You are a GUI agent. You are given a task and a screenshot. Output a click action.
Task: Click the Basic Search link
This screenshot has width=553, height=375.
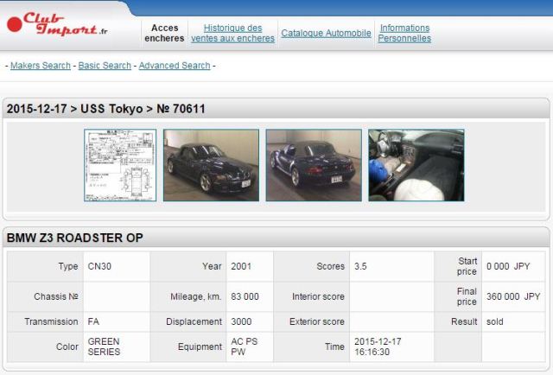pos(105,66)
